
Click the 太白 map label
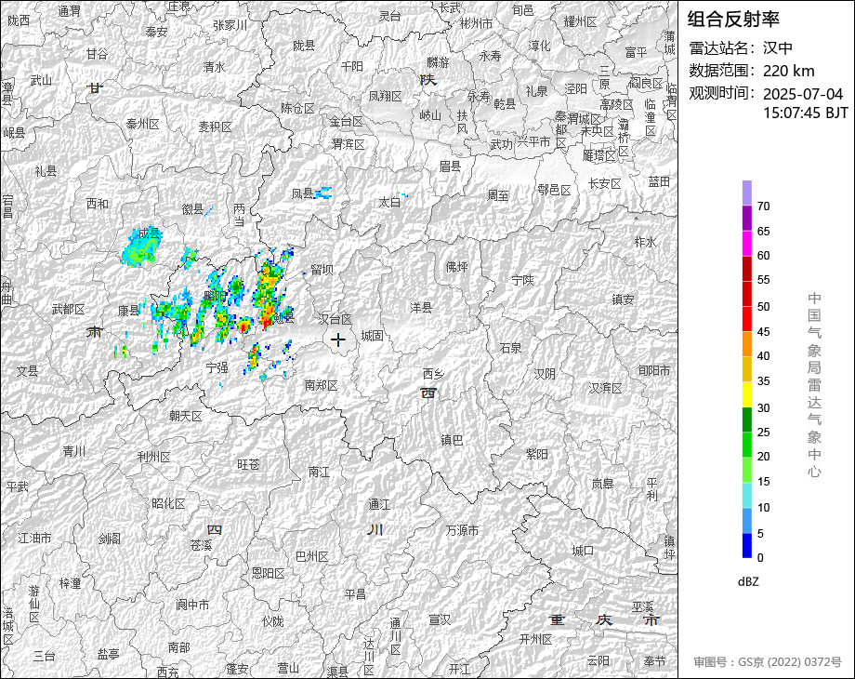click(390, 202)
